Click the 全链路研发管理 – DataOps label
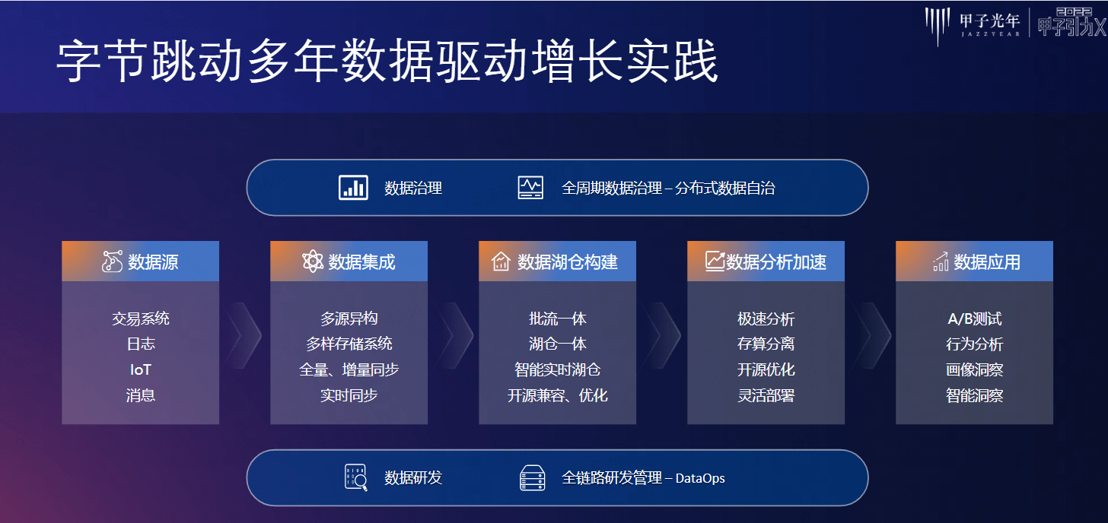Screen dimensions: 1108x523 click(643, 478)
